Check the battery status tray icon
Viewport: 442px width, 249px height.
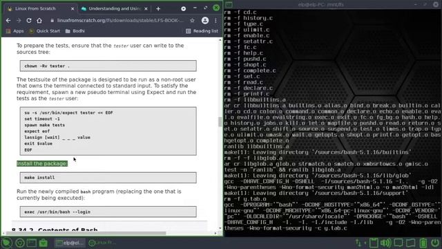423,243
